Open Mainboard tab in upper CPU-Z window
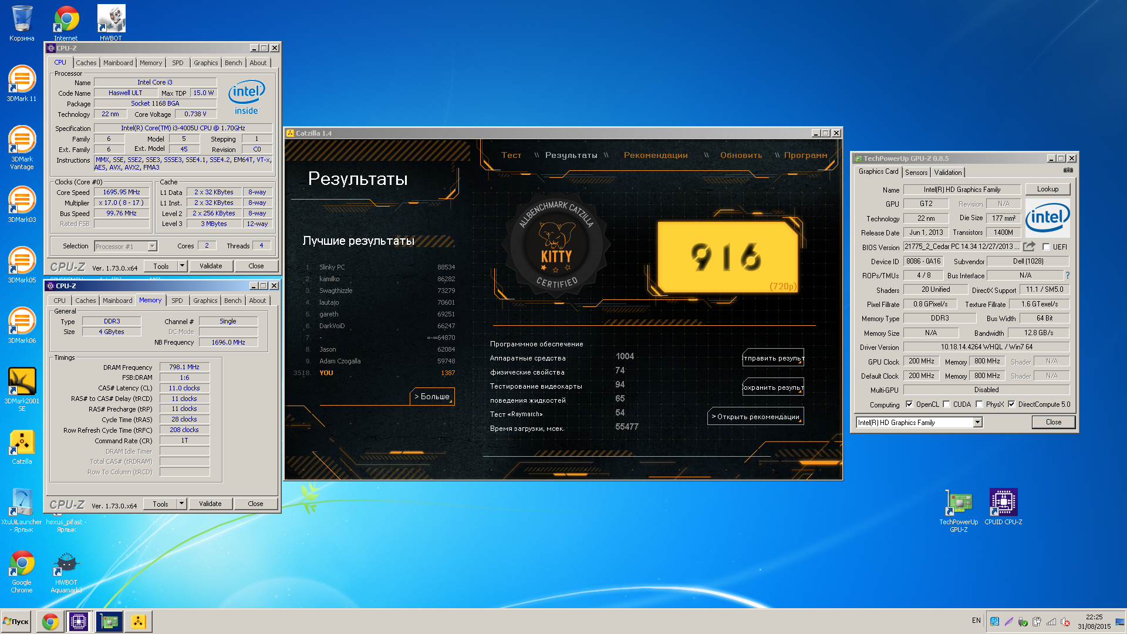 [x=118, y=63]
